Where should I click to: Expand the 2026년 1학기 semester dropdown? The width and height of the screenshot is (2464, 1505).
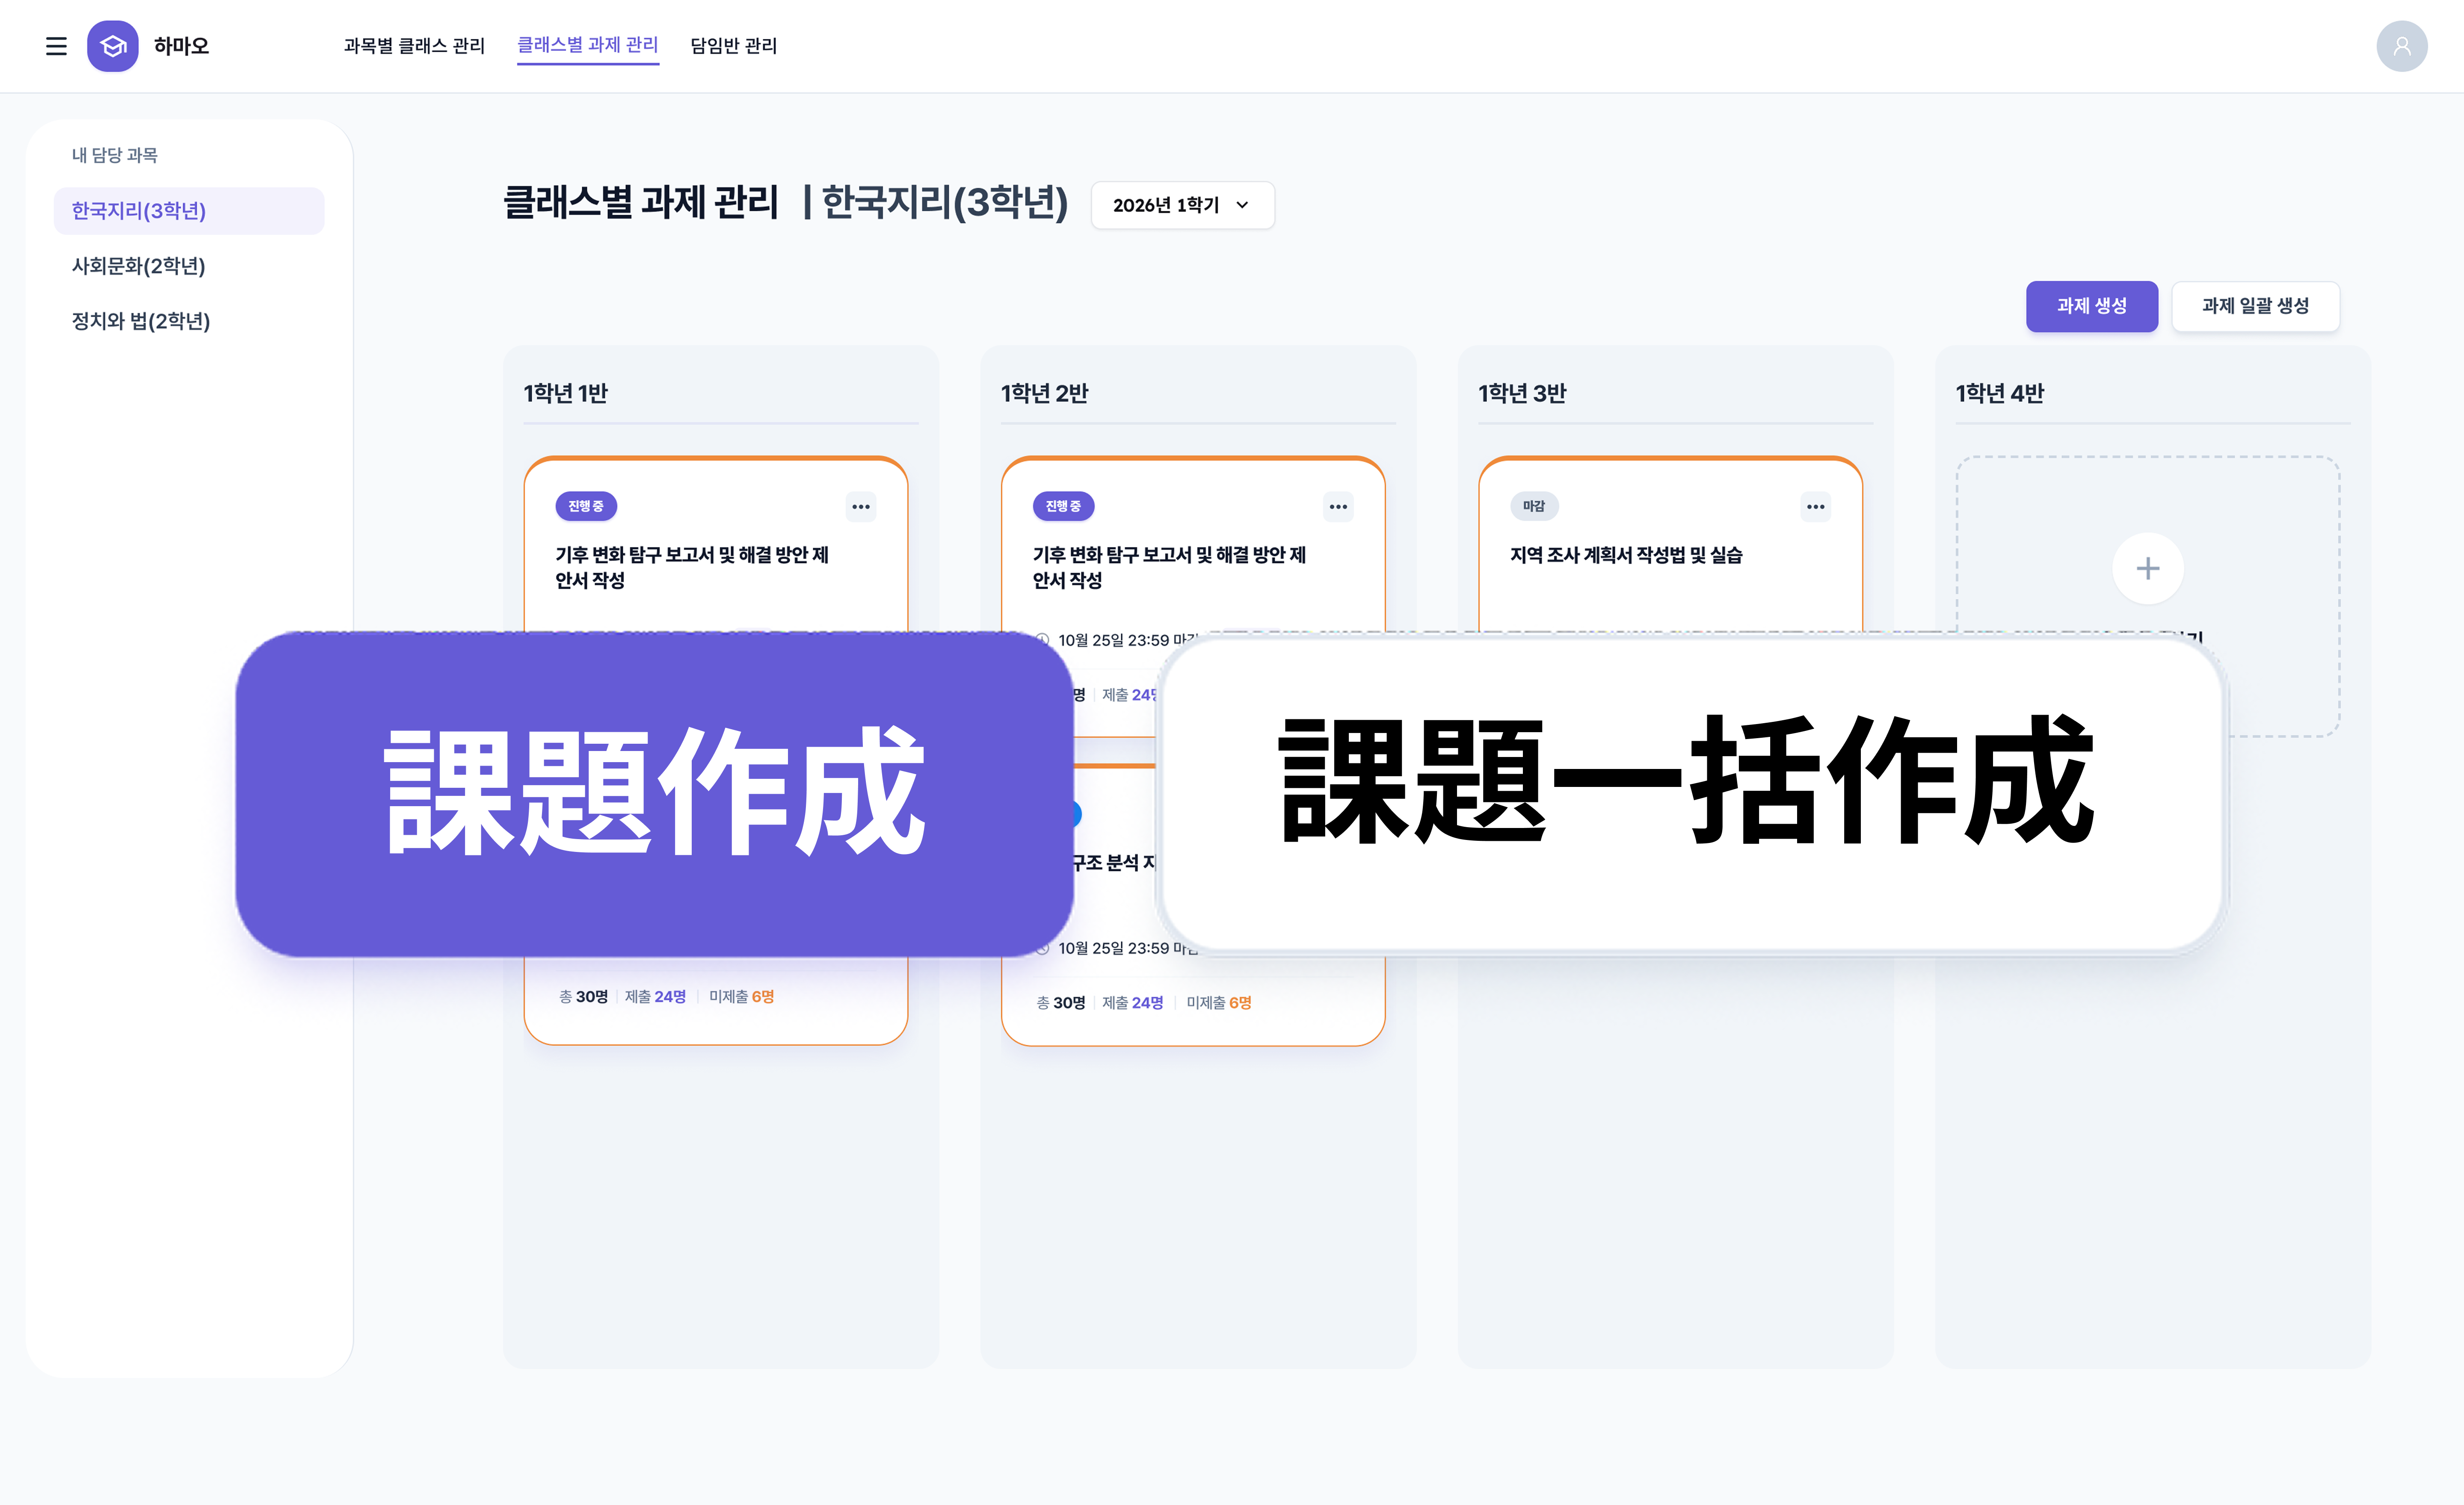[1182, 205]
